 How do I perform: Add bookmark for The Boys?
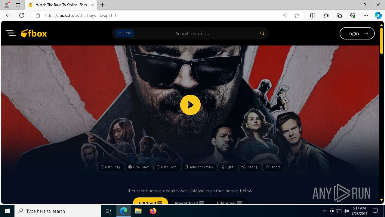pos(199,167)
